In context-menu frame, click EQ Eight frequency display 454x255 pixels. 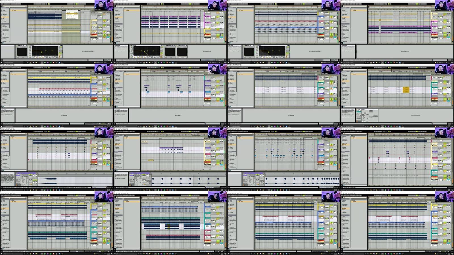45,51
